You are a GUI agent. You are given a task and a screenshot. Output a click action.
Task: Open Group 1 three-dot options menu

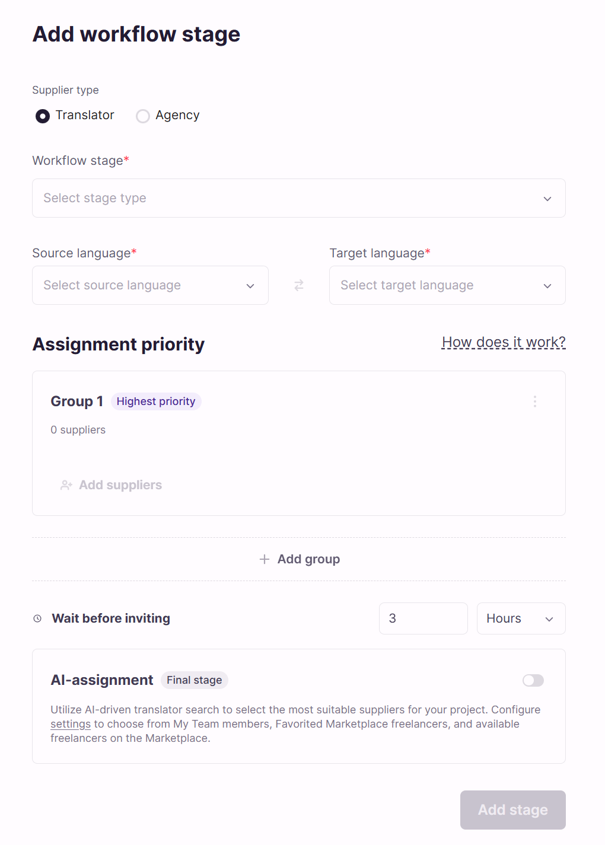pyautogui.click(x=534, y=401)
